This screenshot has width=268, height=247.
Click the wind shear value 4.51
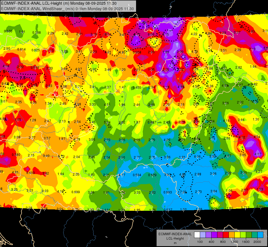107,105
